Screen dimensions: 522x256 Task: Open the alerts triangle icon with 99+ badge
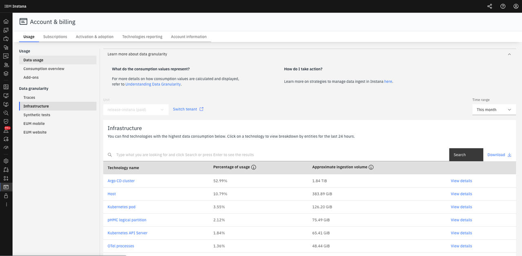pyautogui.click(x=6, y=130)
